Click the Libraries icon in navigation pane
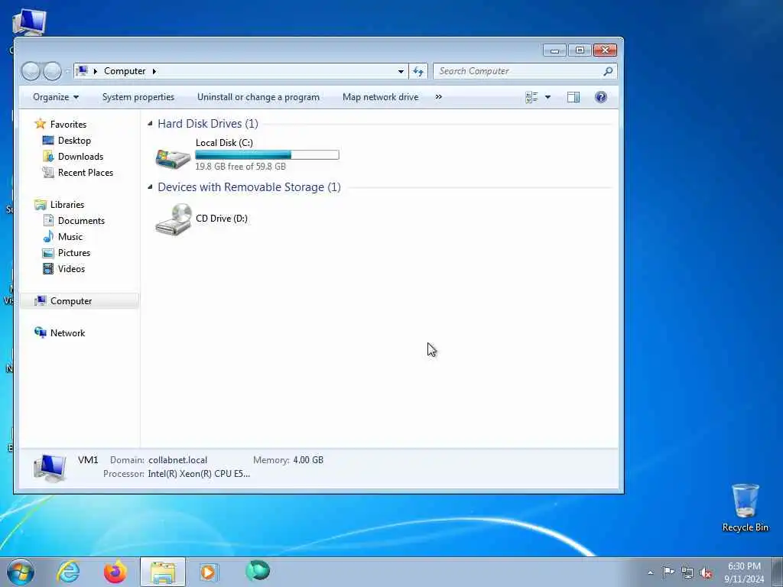 41,204
